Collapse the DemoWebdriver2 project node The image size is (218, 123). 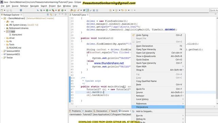point(2,18)
